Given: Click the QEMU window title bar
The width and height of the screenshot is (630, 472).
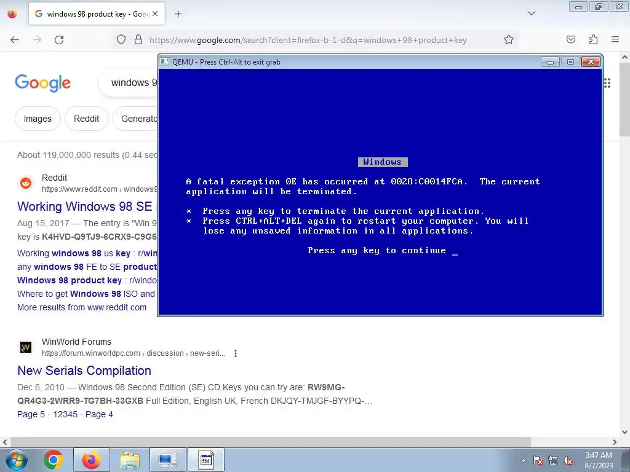Looking at the screenshot, I should coord(349,62).
